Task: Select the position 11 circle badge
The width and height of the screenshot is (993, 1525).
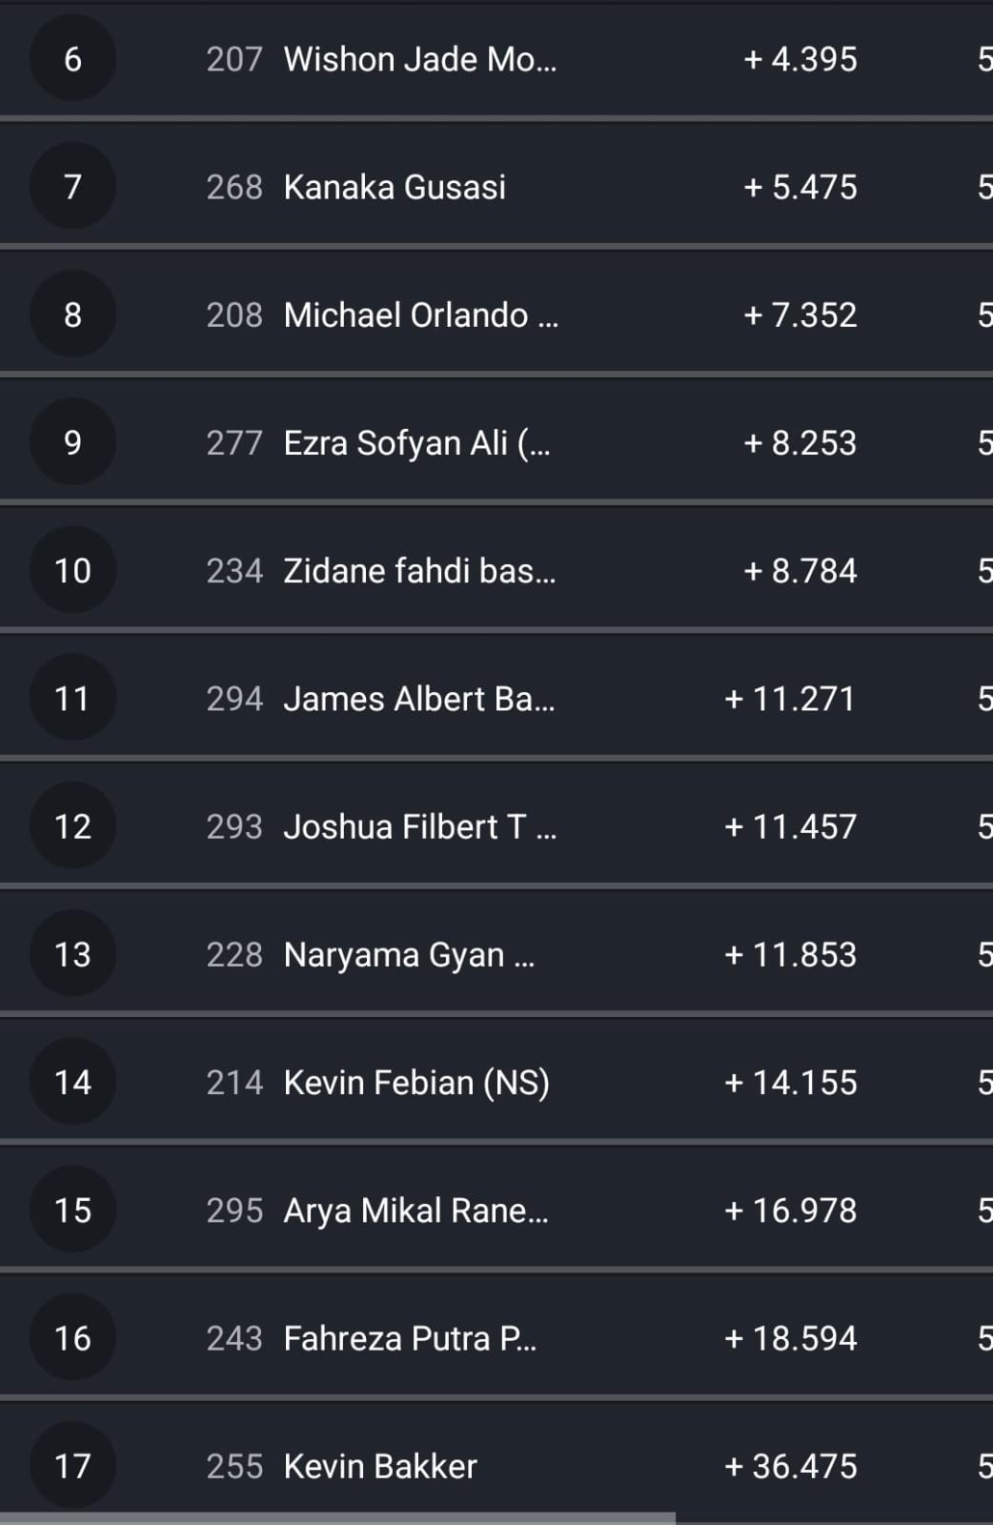Action: click(x=72, y=699)
